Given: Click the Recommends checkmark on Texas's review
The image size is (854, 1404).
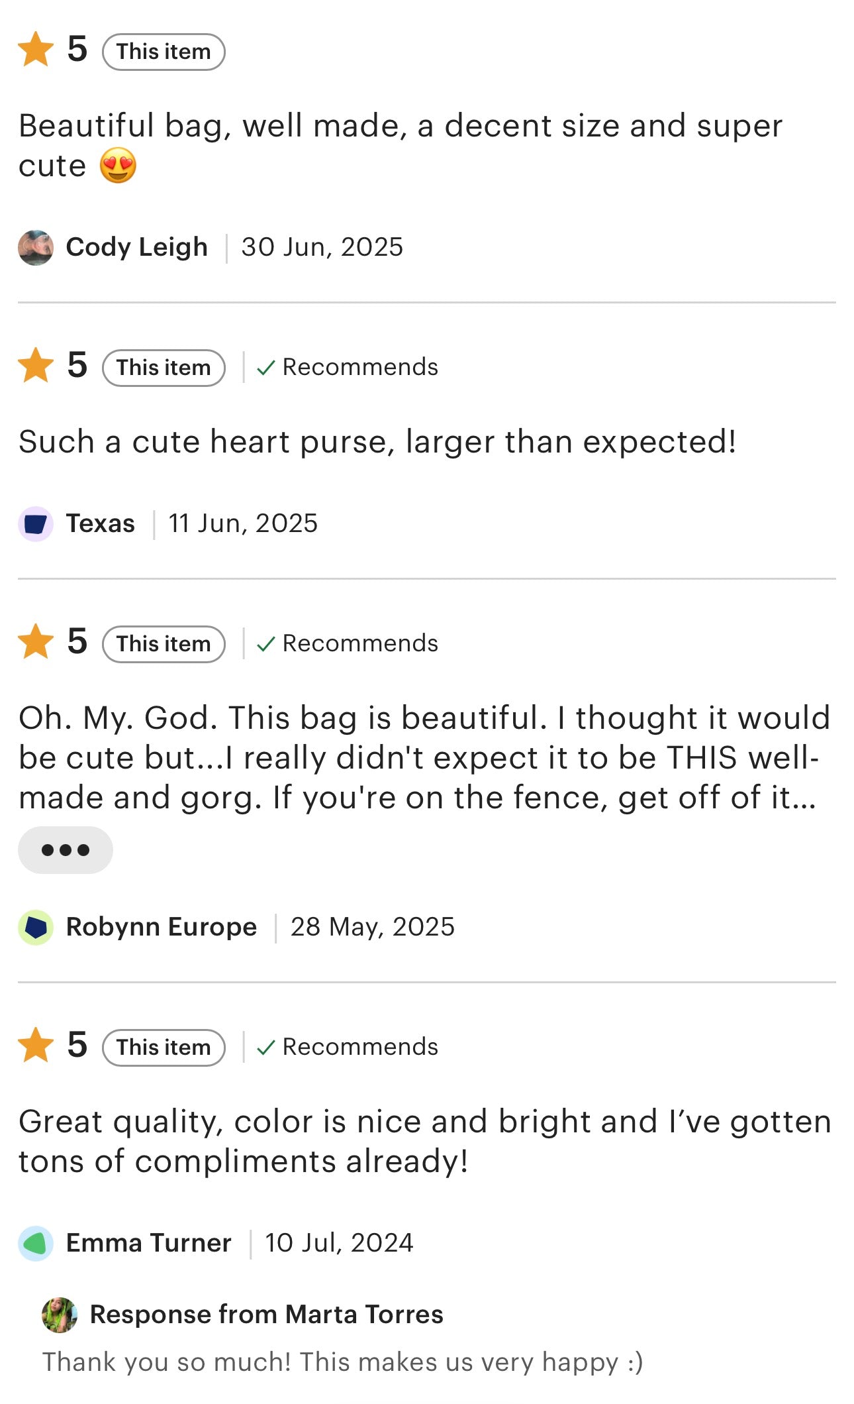Looking at the screenshot, I should pyautogui.click(x=265, y=366).
